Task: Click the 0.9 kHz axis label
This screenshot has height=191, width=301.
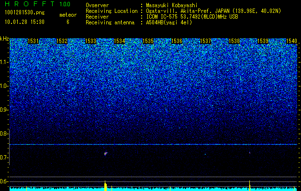Action: tap(4, 110)
